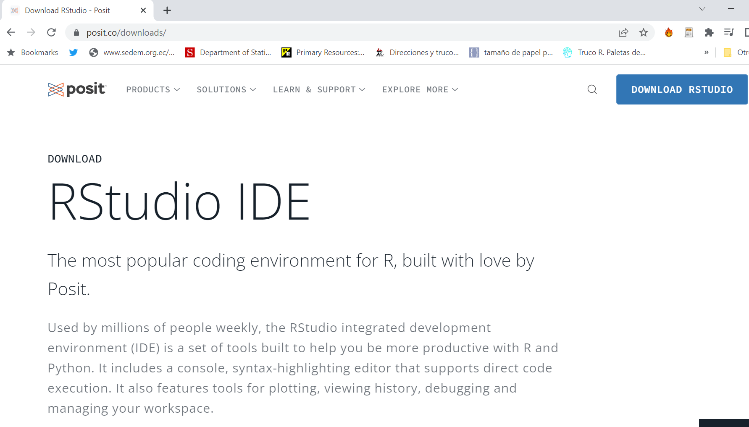Viewport: 749px width, 427px height.
Task: Go back to the previous page
Action: pyautogui.click(x=11, y=32)
